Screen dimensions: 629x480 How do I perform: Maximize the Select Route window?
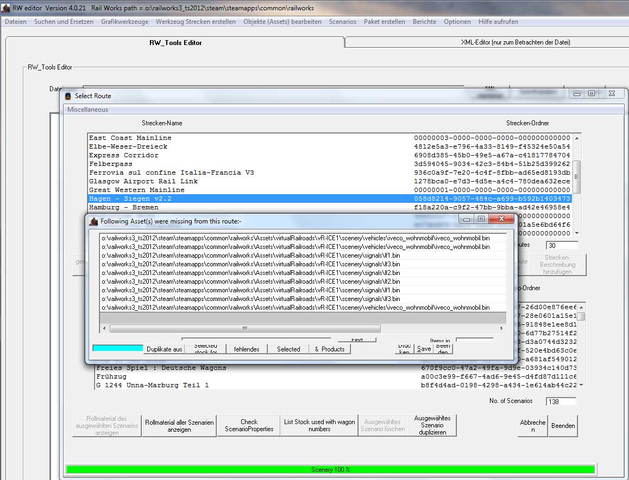coord(592,93)
